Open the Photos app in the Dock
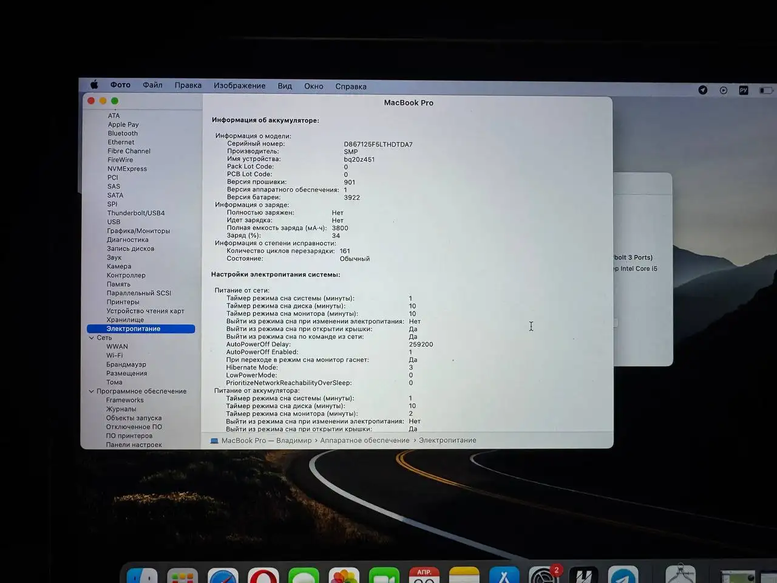Image resolution: width=777 pixels, height=583 pixels. click(344, 576)
